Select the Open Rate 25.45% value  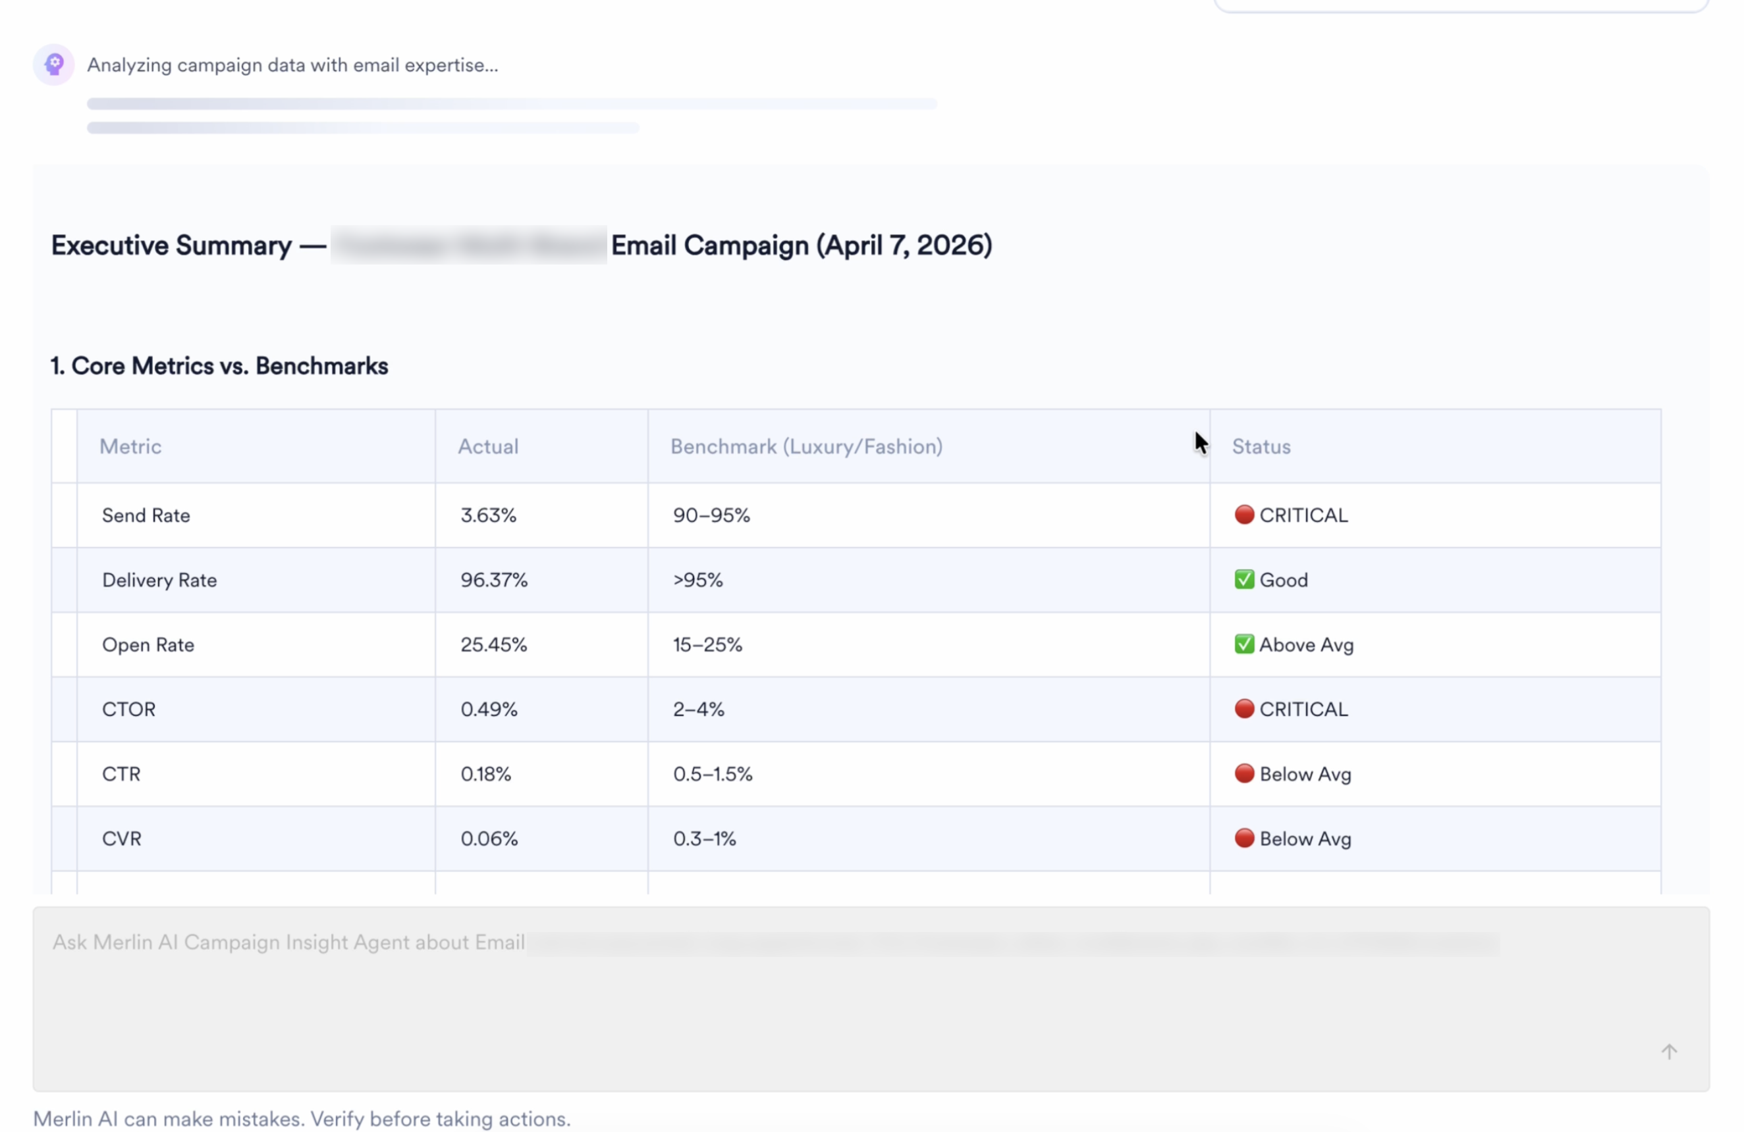493,644
